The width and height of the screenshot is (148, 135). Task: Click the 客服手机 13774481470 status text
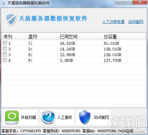[21, 131]
